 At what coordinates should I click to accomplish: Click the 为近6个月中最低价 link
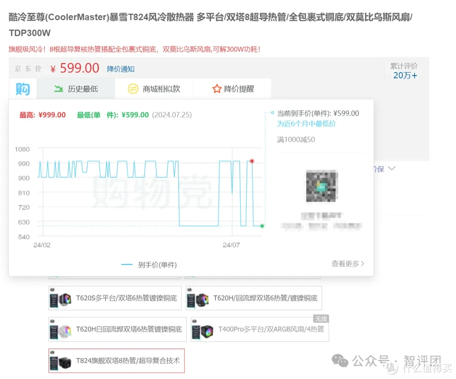point(306,124)
